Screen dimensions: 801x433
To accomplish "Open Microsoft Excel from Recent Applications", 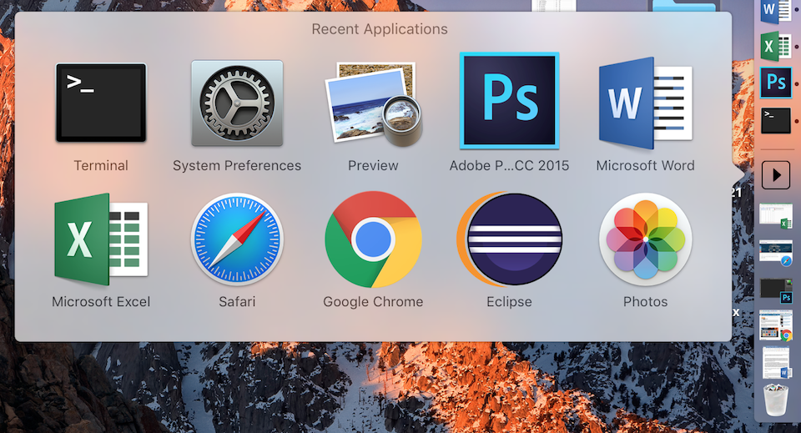I will [x=101, y=239].
